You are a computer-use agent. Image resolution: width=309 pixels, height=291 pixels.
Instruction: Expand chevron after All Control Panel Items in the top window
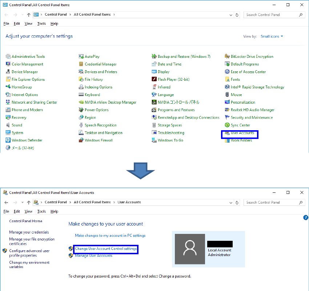pyautogui.click(x=114, y=15)
